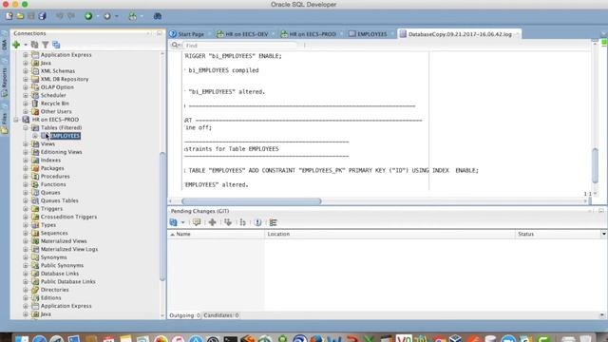608x342 pixels.
Task: Expand the Views tree node
Action: (x=26, y=143)
